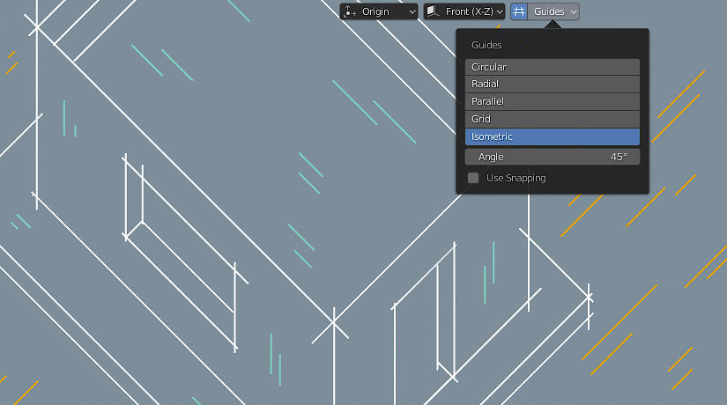Click the chevron arrow beside Front (X-Z)
727x405 pixels.
tap(500, 11)
